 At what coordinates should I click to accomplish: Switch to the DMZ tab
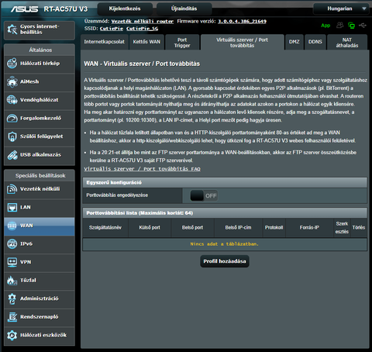(x=294, y=42)
